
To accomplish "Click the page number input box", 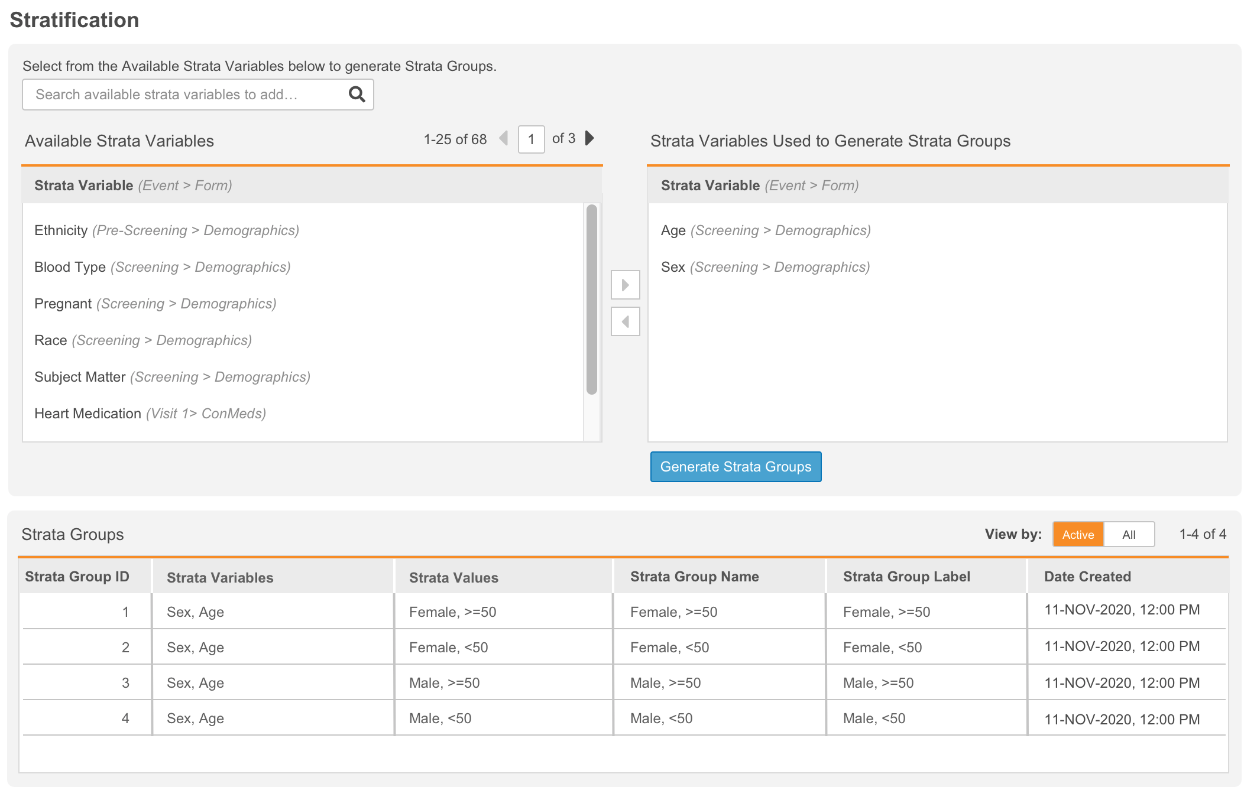I will click(531, 139).
